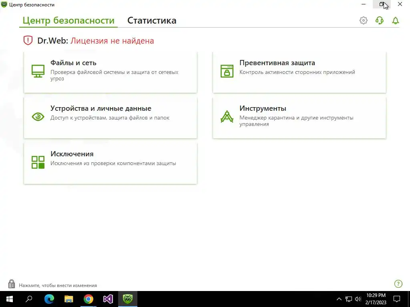The image size is (410, 307).
Task: Click the Нажмите, чтобы внести изменения text
Action: click(x=58, y=285)
